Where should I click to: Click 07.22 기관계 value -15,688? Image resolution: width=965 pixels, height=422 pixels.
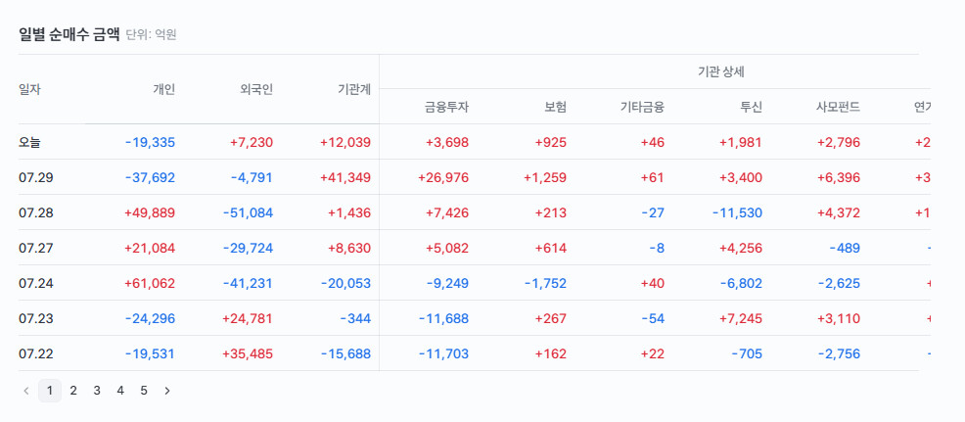pyautogui.click(x=345, y=354)
